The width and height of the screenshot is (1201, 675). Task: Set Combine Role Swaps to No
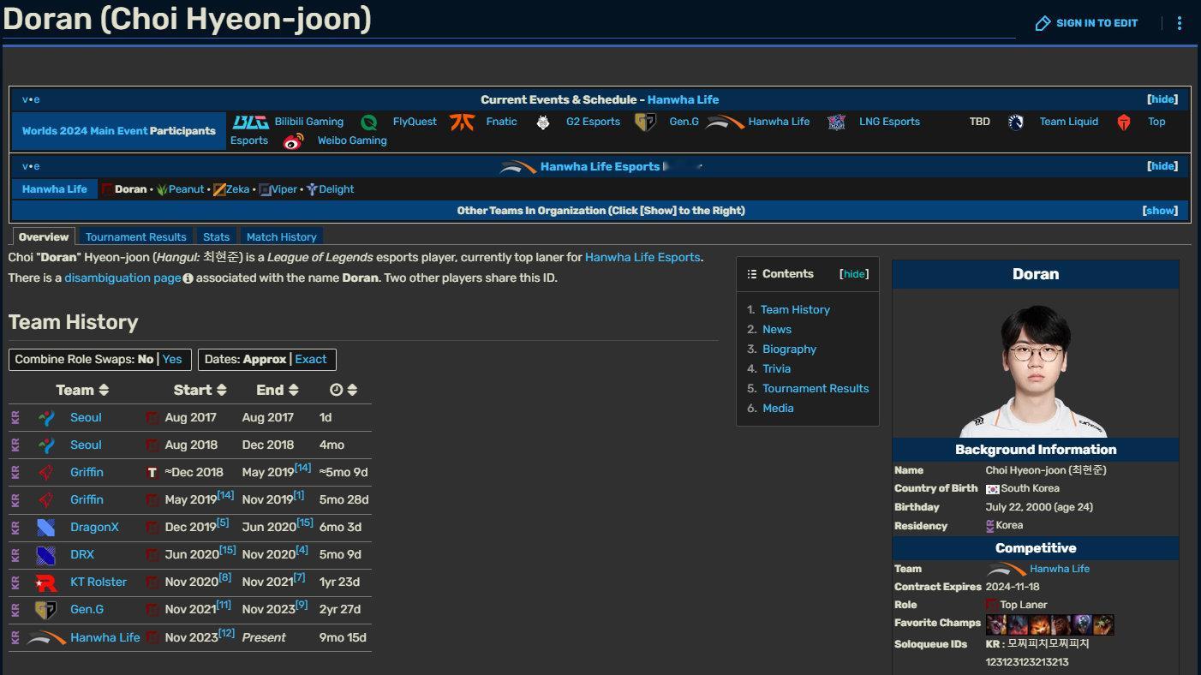146,359
